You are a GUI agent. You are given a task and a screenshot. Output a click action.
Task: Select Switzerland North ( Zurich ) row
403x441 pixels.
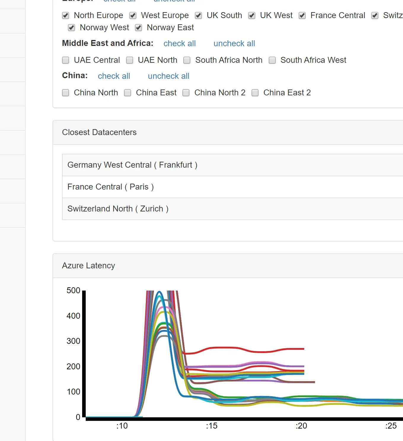coord(232,209)
